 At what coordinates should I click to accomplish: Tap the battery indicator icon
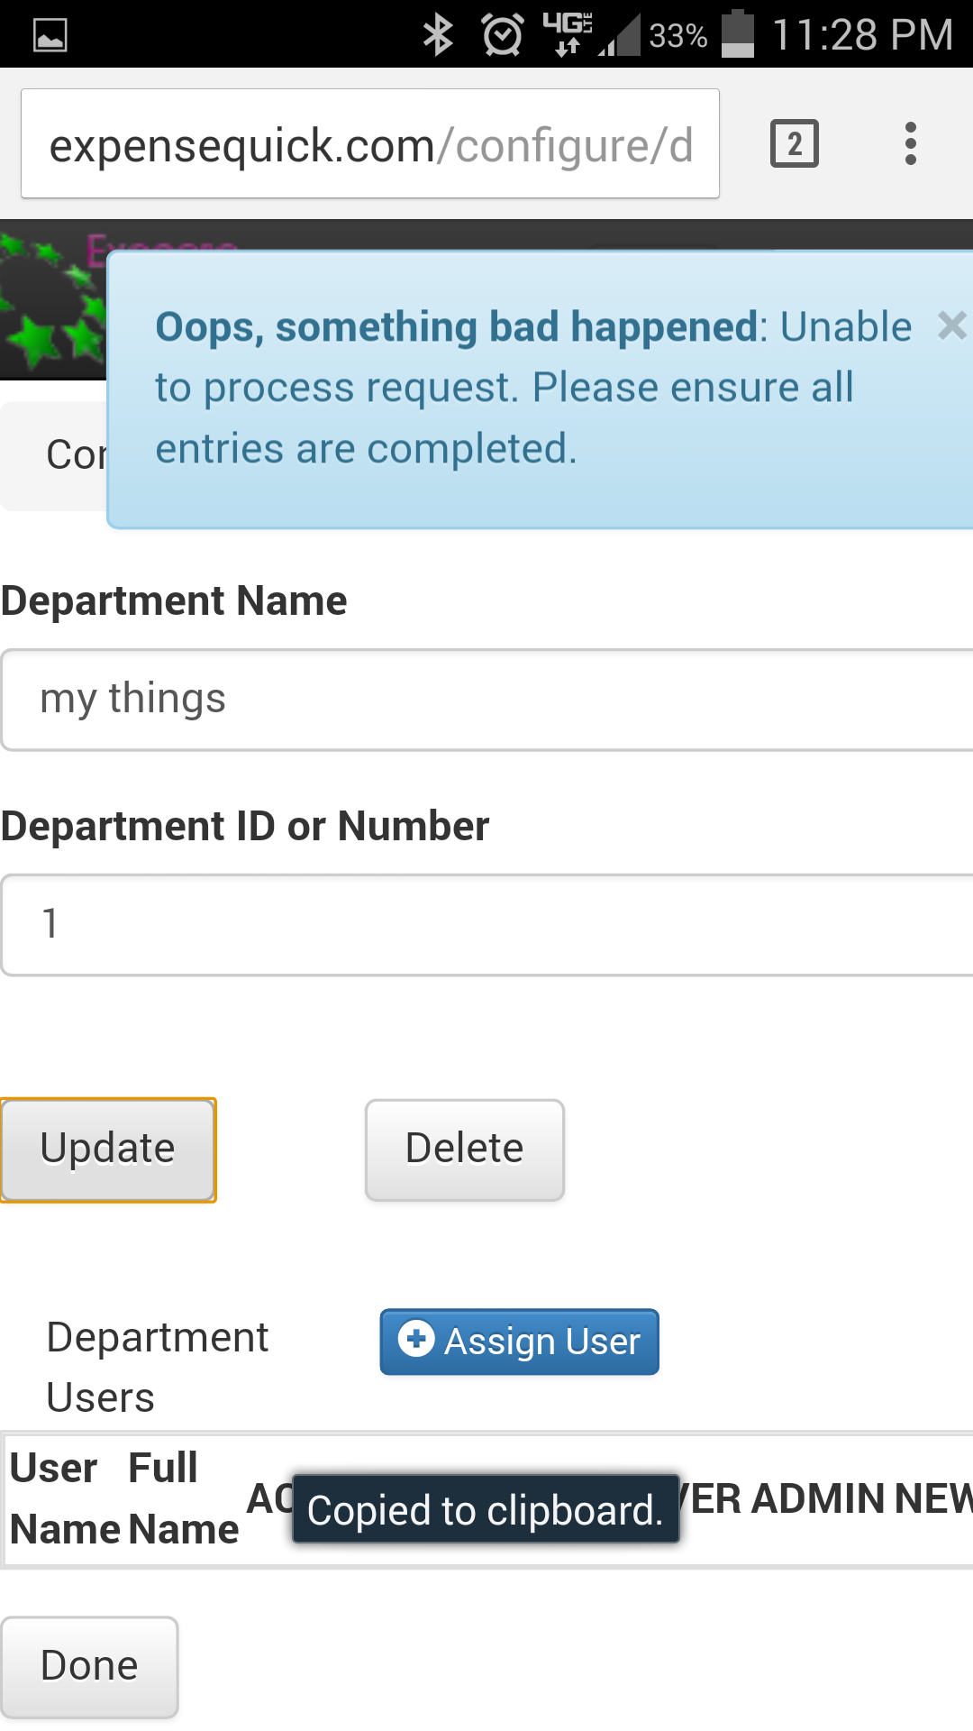[737, 34]
